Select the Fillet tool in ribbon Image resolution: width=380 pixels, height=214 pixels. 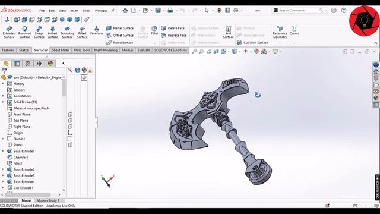(154, 30)
